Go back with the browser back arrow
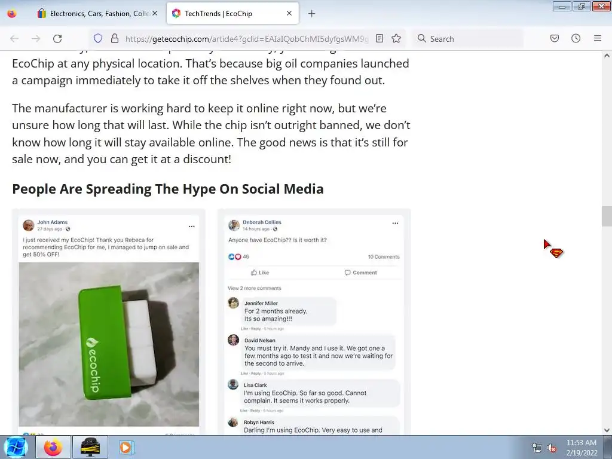The image size is (612, 459). pyautogui.click(x=14, y=39)
